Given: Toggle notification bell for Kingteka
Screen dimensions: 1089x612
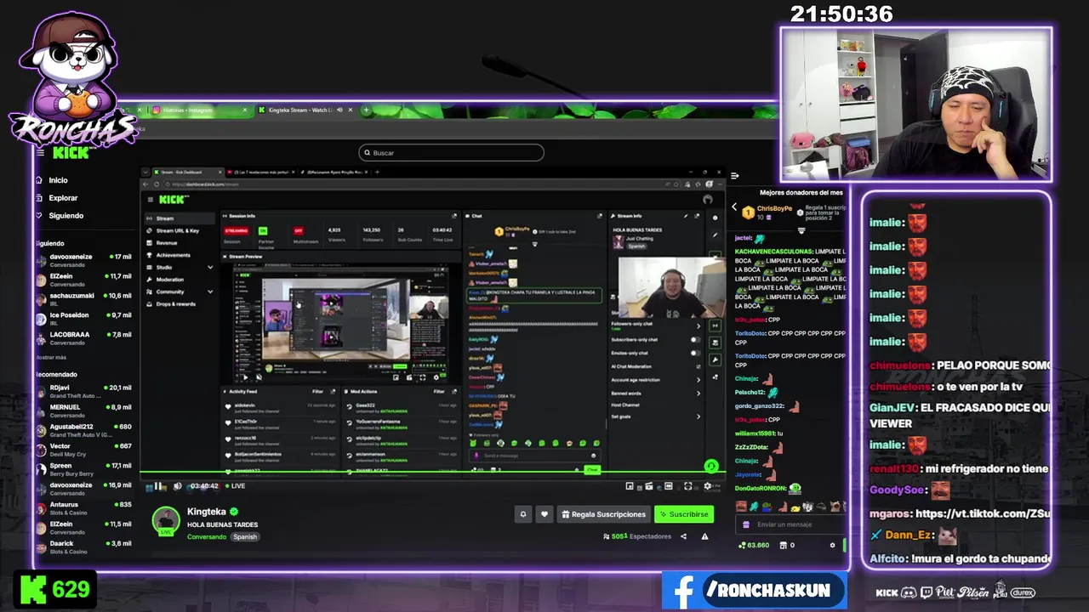Looking at the screenshot, I should pyautogui.click(x=523, y=514).
